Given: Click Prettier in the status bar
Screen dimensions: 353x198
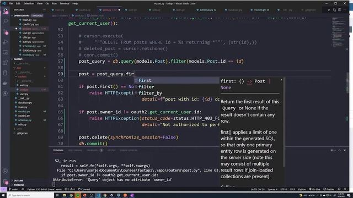Looking at the screenshot, I should pyautogui.click(x=329, y=189).
